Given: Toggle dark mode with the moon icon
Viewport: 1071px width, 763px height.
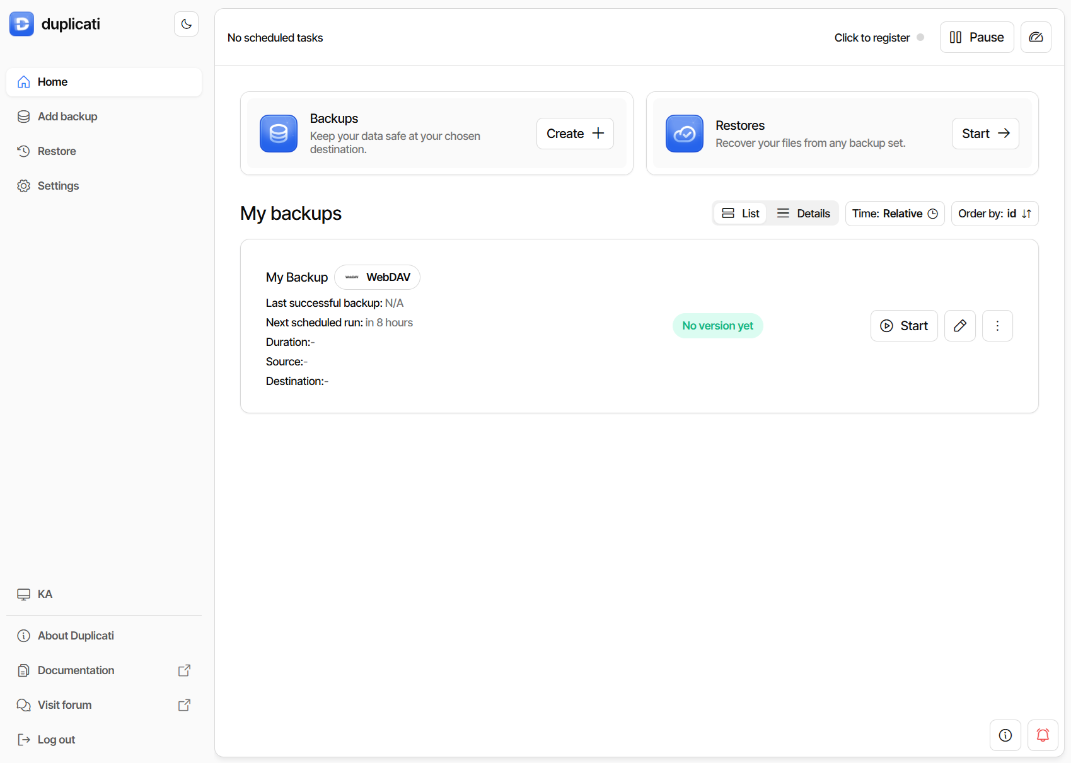Looking at the screenshot, I should coord(186,23).
